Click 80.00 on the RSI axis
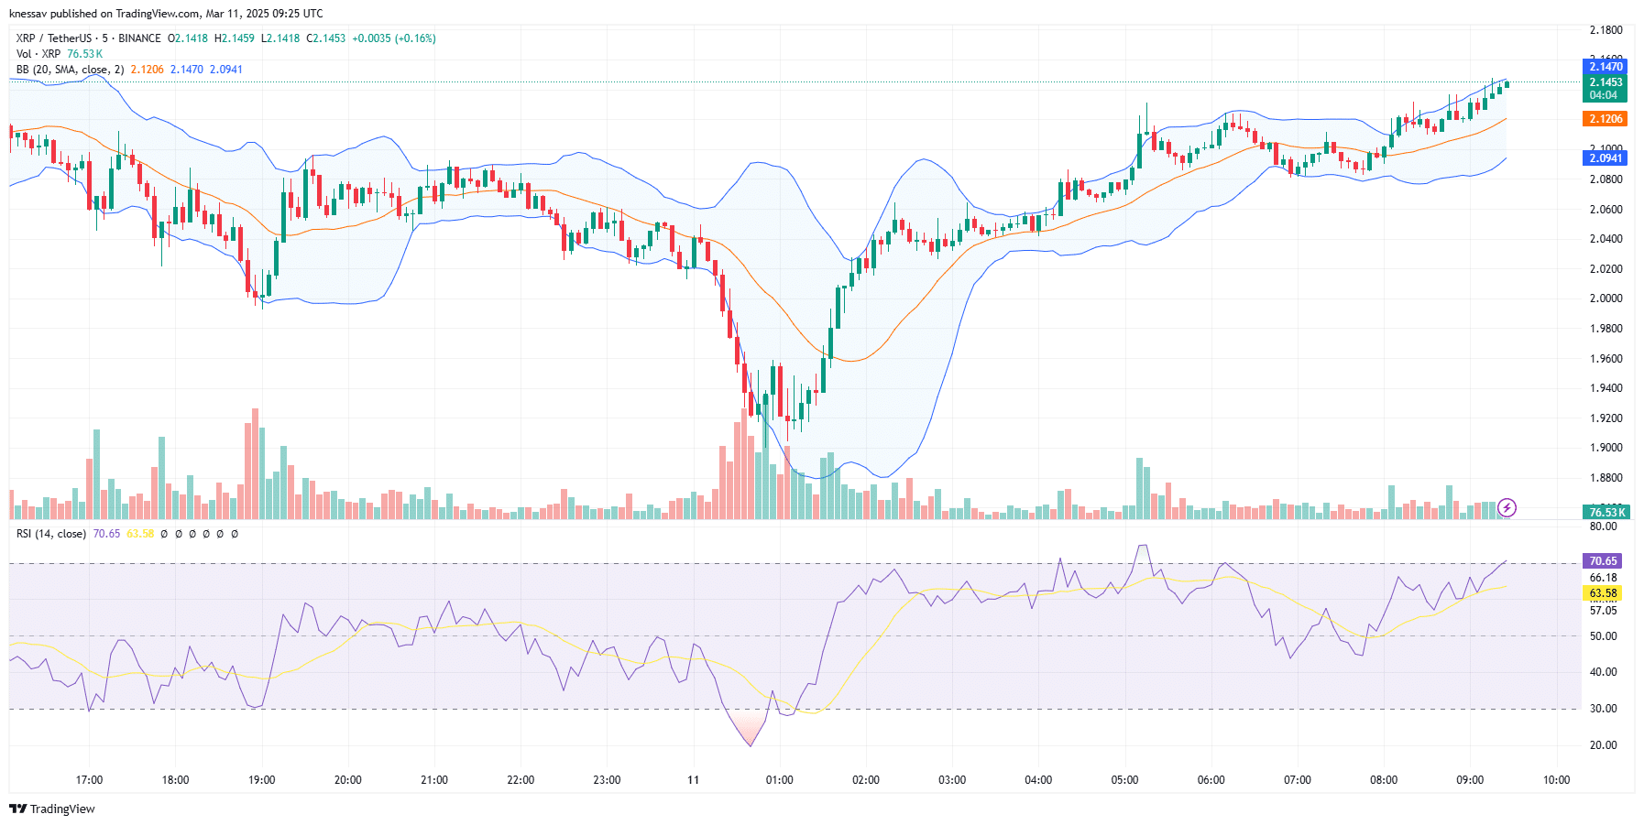 click(x=1603, y=526)
